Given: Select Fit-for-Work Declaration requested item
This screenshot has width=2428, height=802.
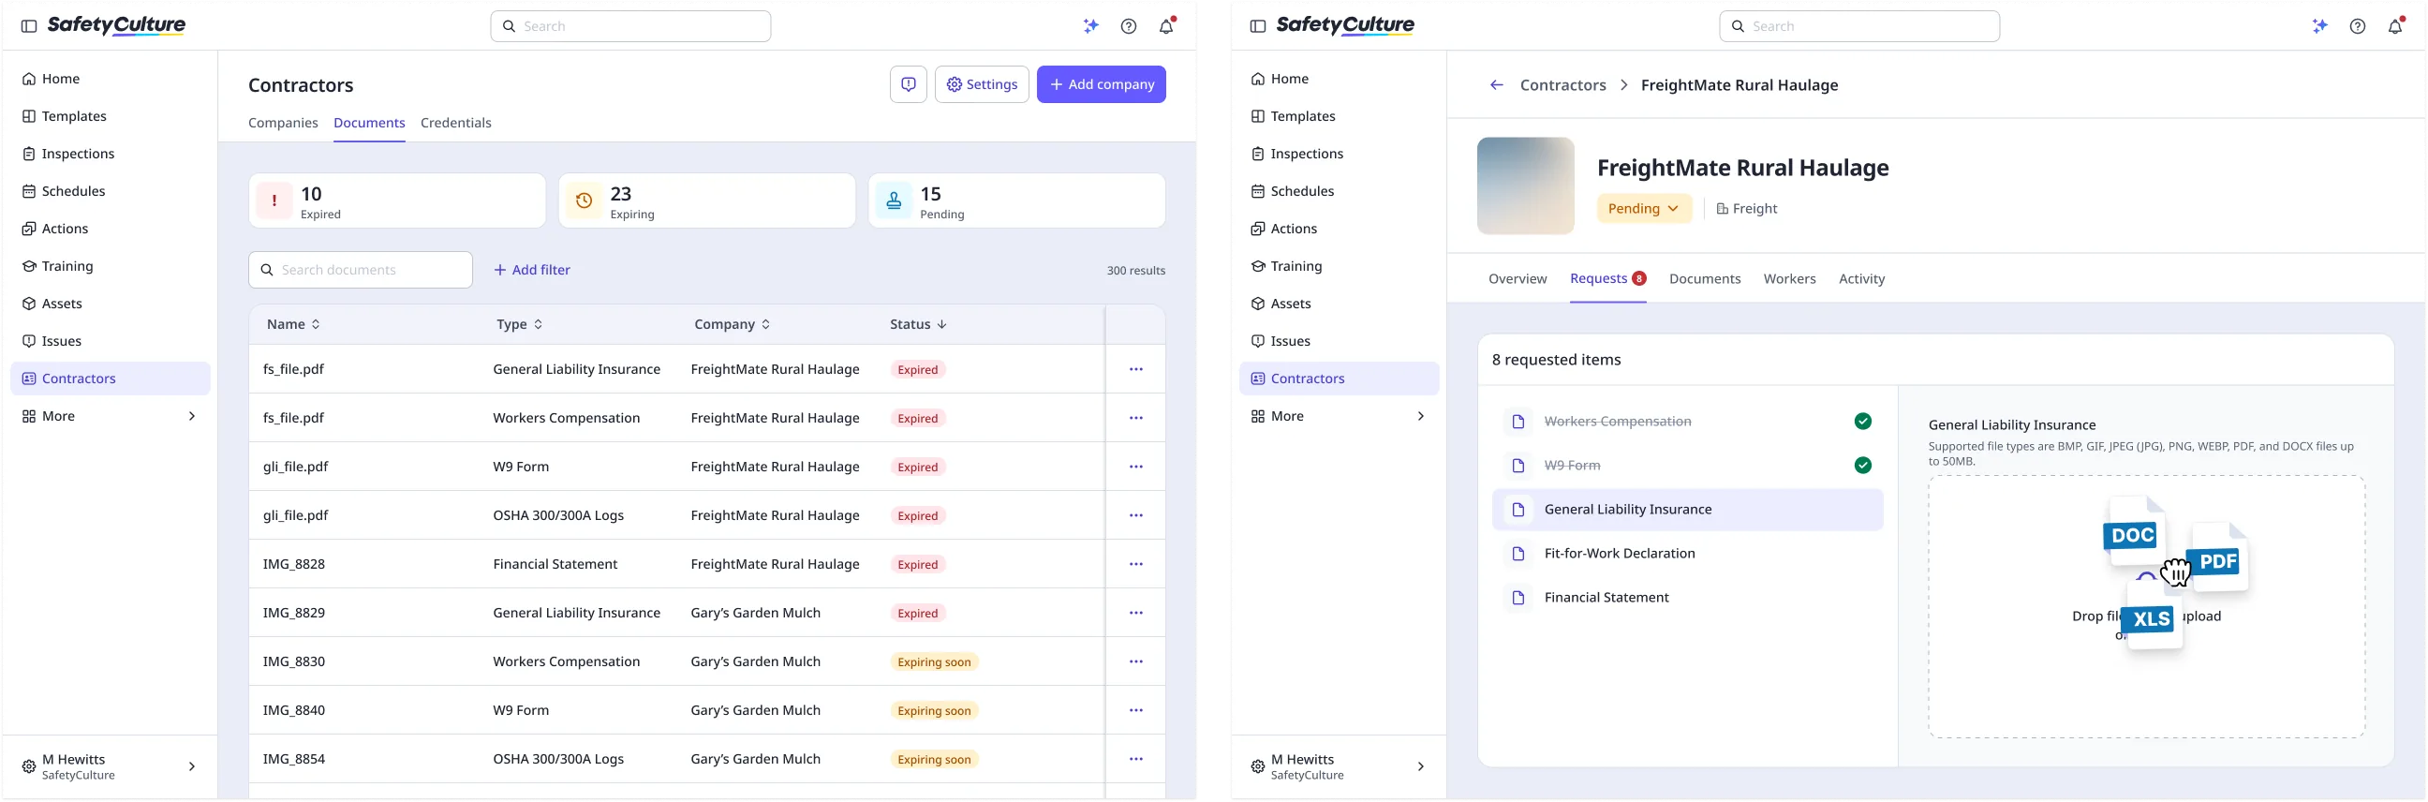Looking at the screenshot, I should [1687, 554].
